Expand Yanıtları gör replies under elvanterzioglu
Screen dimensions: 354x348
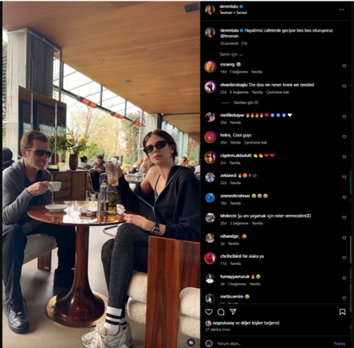245,102
